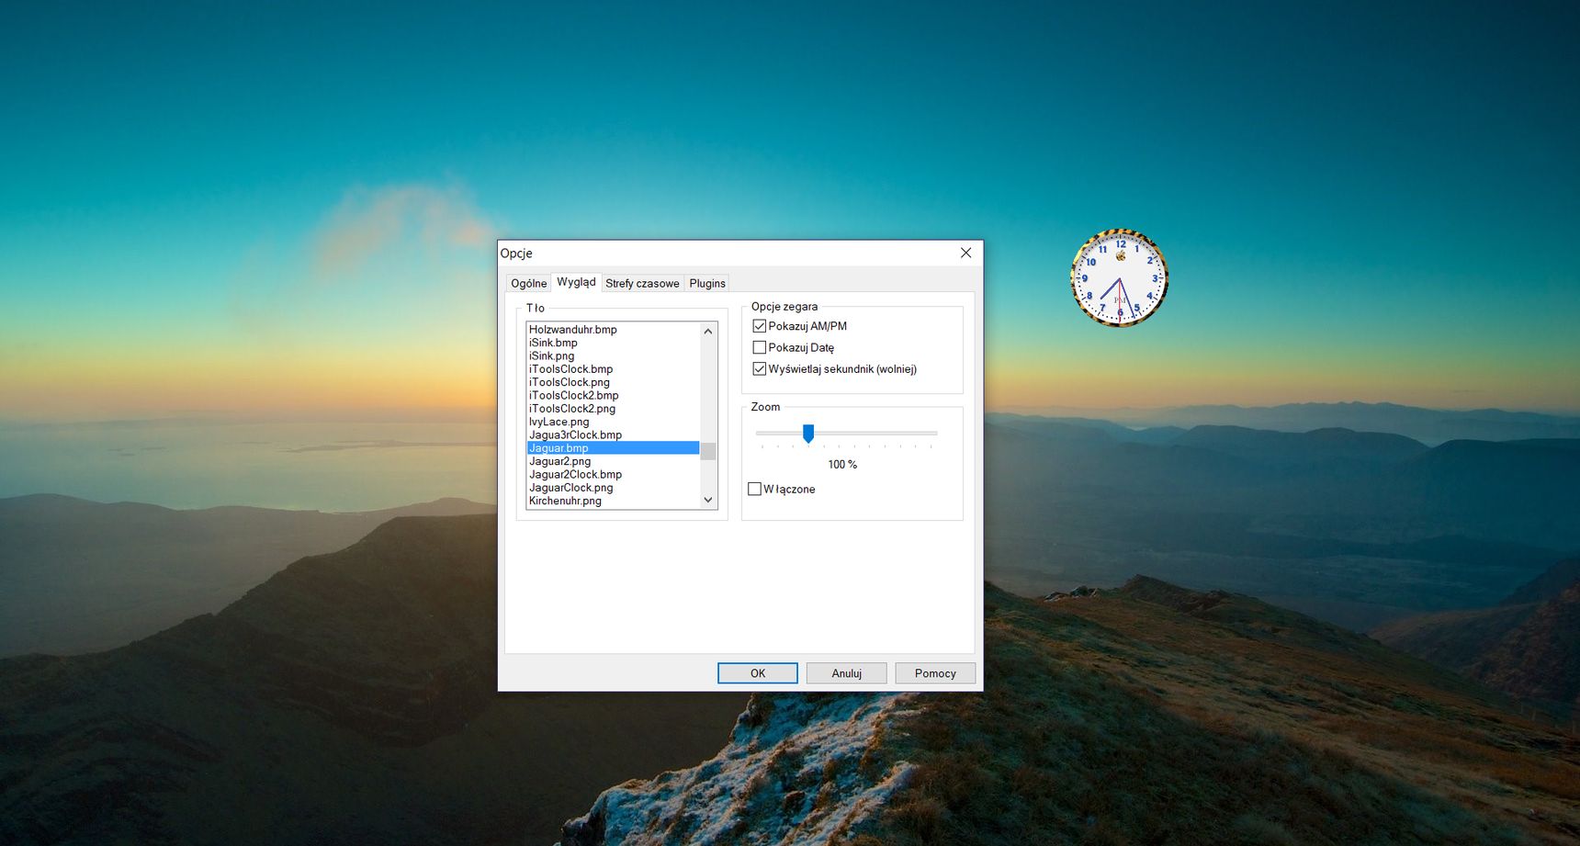Close the Opcje dialog

tap(966, 253)
